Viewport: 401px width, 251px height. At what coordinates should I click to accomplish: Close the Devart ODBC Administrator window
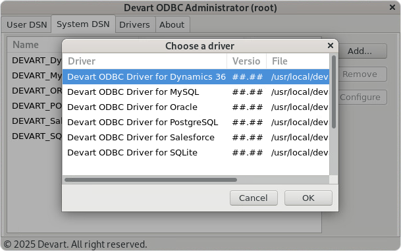pos(392,7)
